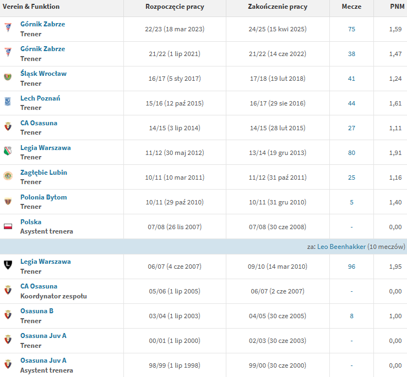407x377 pixels.
Task: Open the Polska national team link
Action: 31,222
